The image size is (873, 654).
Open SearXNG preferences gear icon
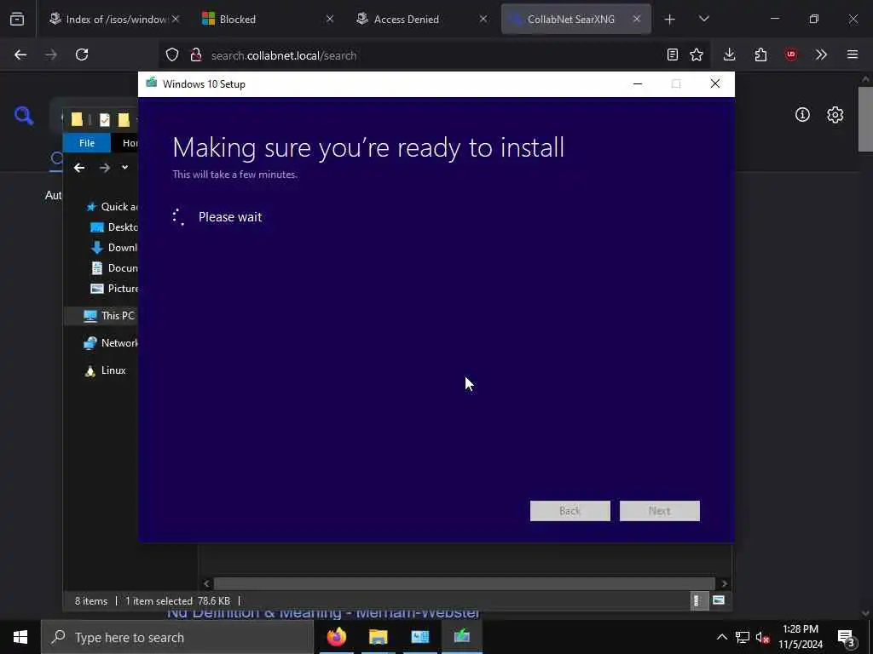pos(835,115)
